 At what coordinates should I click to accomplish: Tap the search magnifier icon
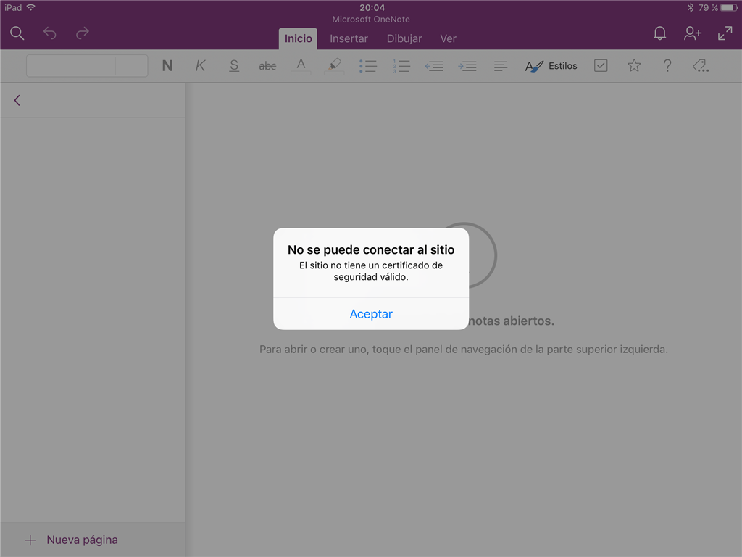click(17, 33)
